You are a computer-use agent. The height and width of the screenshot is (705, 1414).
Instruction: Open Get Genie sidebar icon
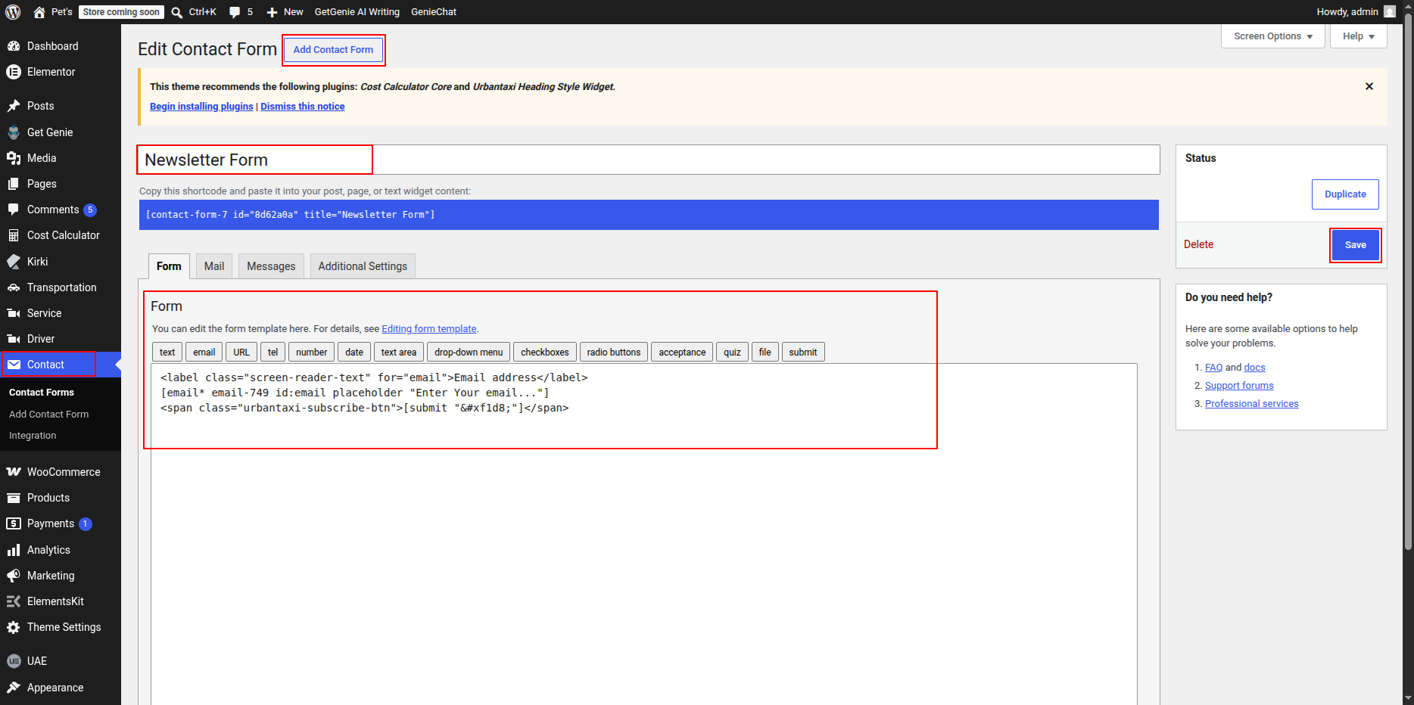tap(14, 132)
